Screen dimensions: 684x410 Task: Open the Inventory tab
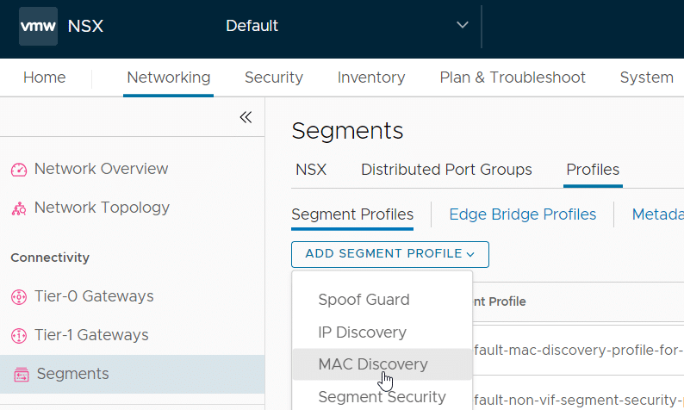pos(371,78)
